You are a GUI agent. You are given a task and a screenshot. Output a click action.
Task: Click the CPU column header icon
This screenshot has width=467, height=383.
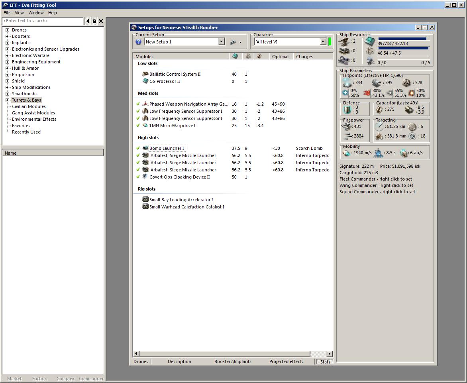[x=235, y=56]
